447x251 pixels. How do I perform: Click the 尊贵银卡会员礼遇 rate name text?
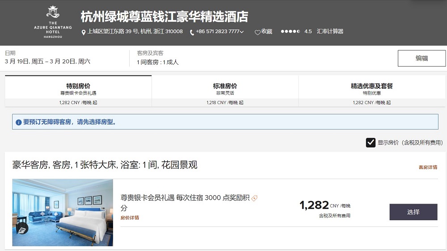point(185,203)
